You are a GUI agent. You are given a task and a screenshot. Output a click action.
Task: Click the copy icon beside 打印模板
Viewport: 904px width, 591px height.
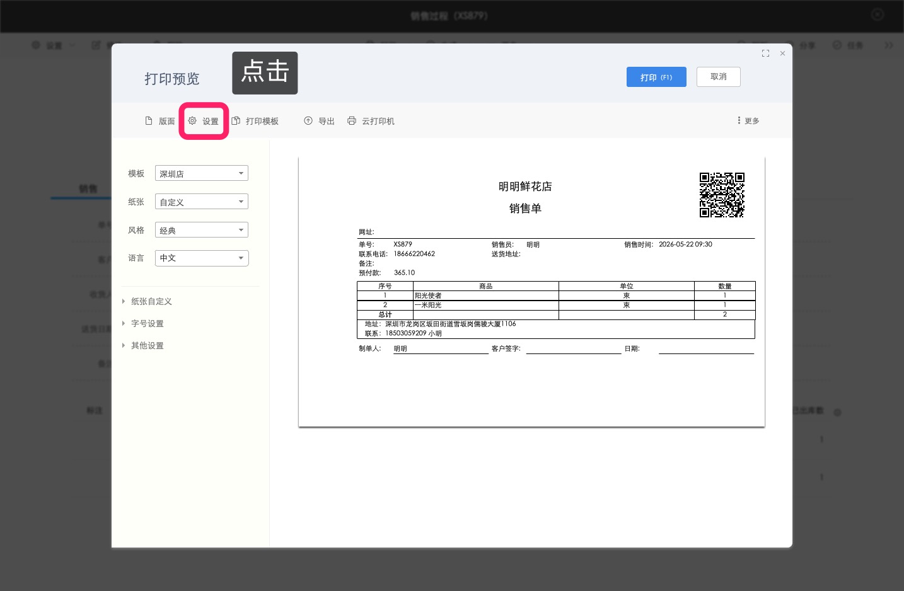(x=236, y=120)
